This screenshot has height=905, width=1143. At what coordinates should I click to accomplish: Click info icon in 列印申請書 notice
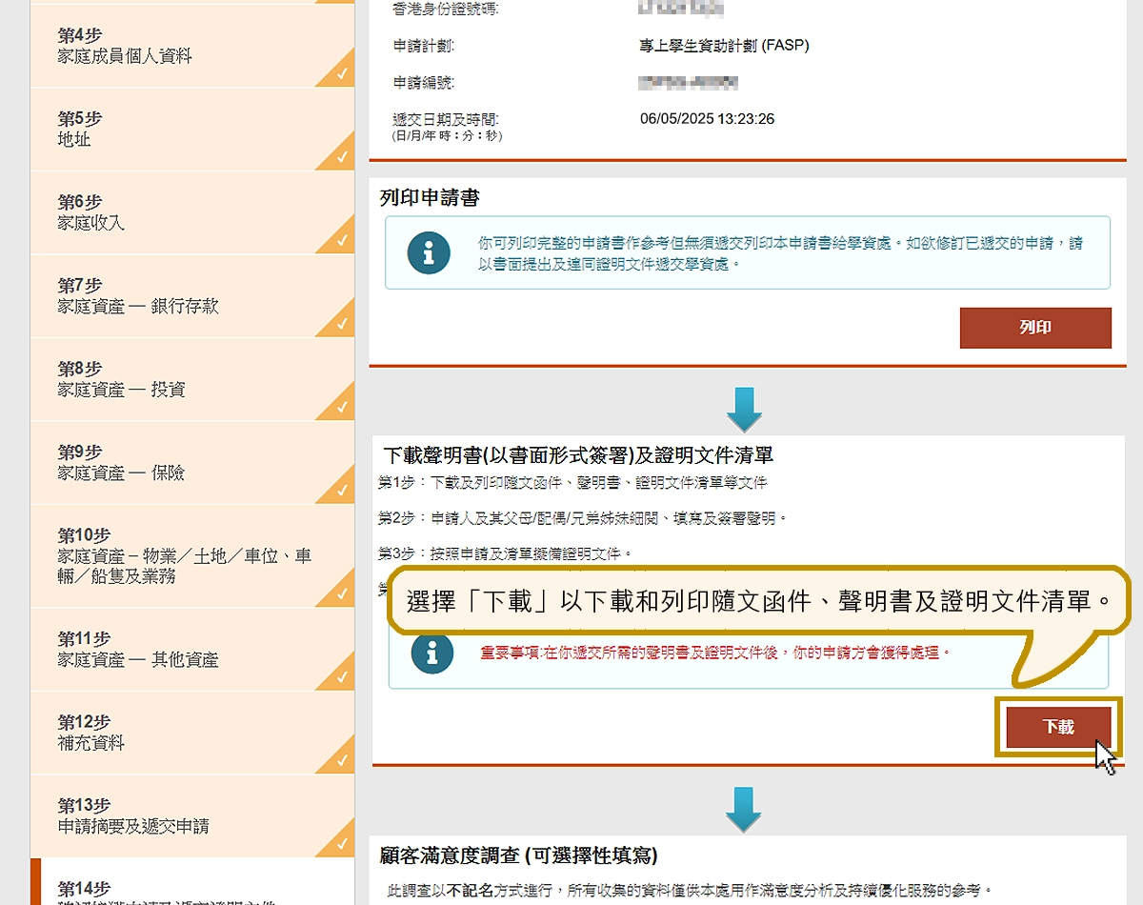coord(429,252)
